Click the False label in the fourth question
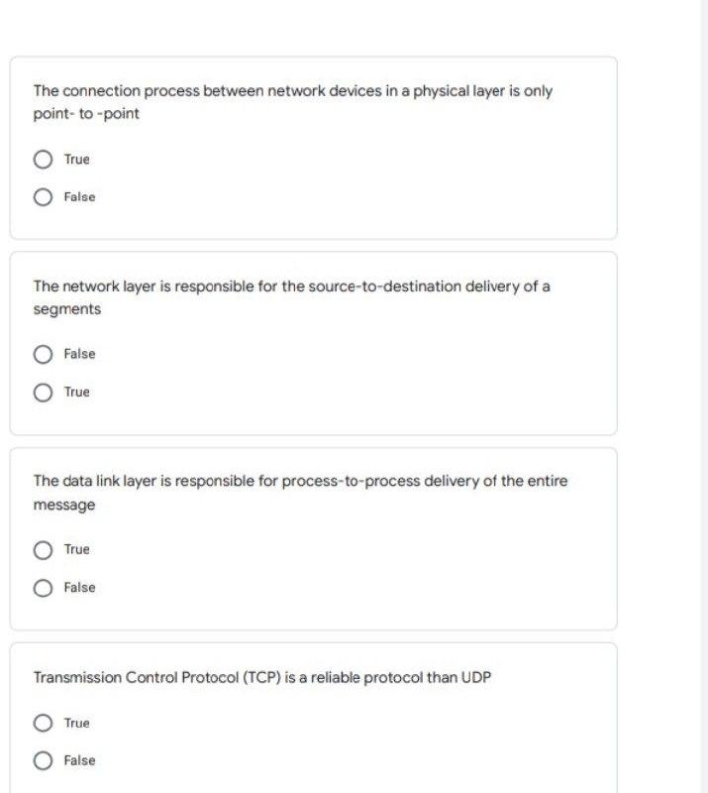The width and height of the screenshot is (708, 793). 79,760
